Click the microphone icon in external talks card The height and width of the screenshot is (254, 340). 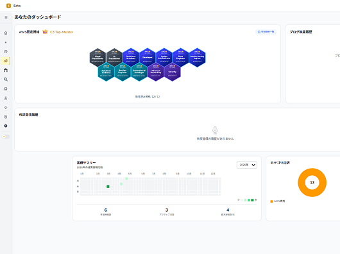click(215, 130)
